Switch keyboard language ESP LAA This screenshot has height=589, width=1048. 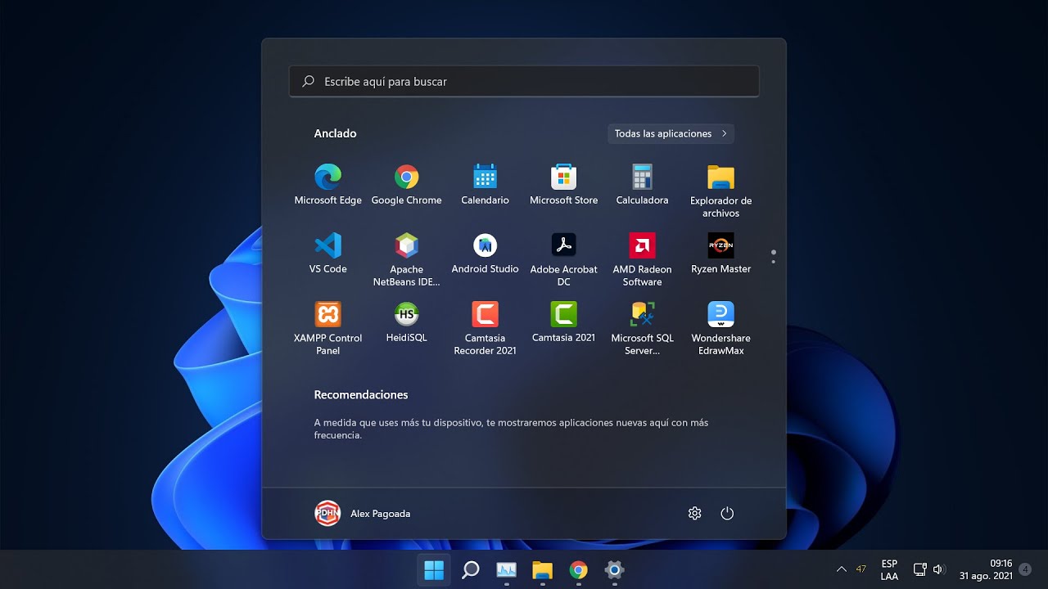pyautogui.click(x=889, y=569)
